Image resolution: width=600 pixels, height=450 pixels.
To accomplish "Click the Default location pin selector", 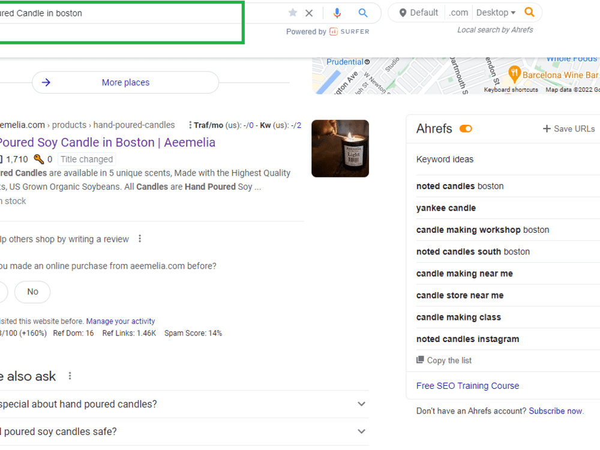I will point(419,13).
